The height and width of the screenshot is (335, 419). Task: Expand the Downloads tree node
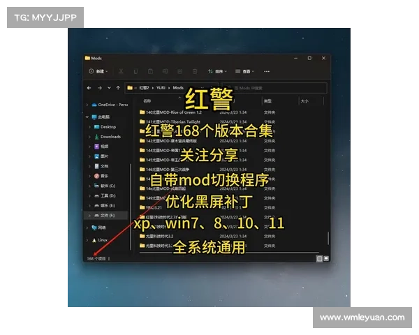coord(89,137)
